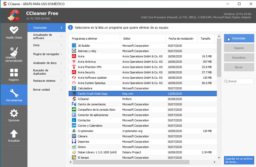Screen dimensions: 256x167
Task: Click the Actualizar up-arrow icon
Action: click(14, 133)
